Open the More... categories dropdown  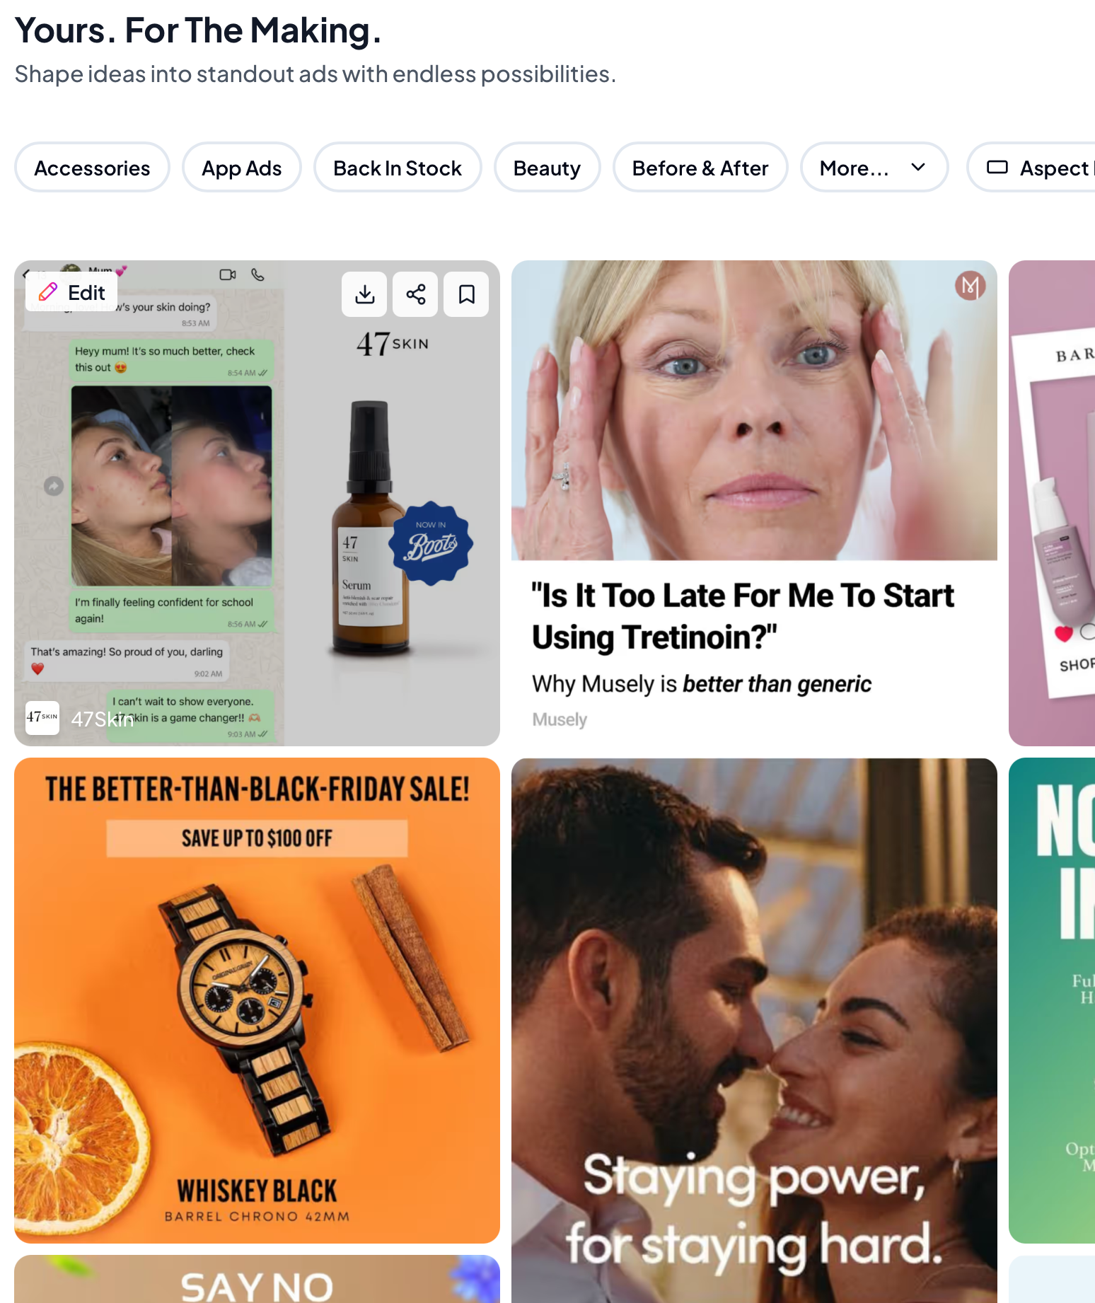[874, 168]
